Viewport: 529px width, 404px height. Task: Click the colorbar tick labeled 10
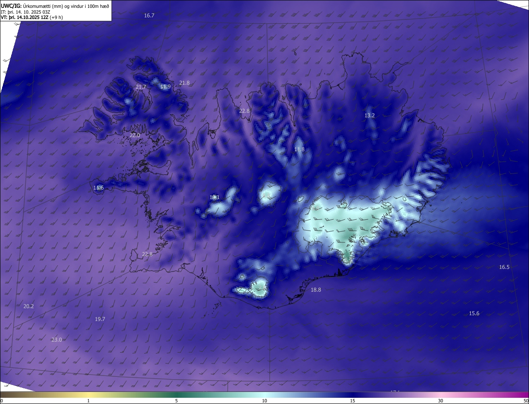click(264, 401)
